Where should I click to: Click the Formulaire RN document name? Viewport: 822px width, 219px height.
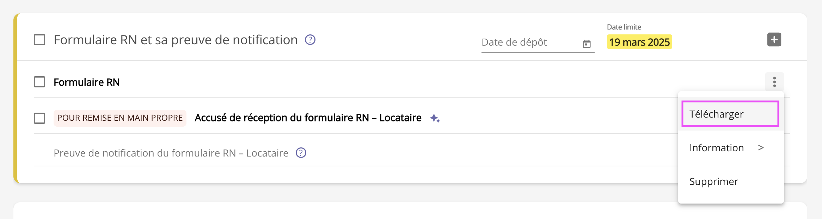87,82
